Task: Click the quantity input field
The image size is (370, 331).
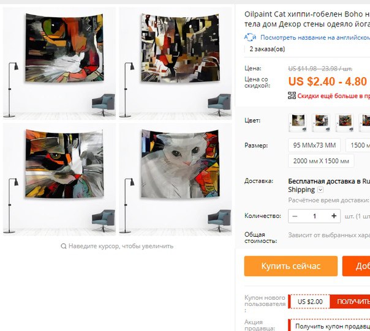Action: click(x=314, y=216)
